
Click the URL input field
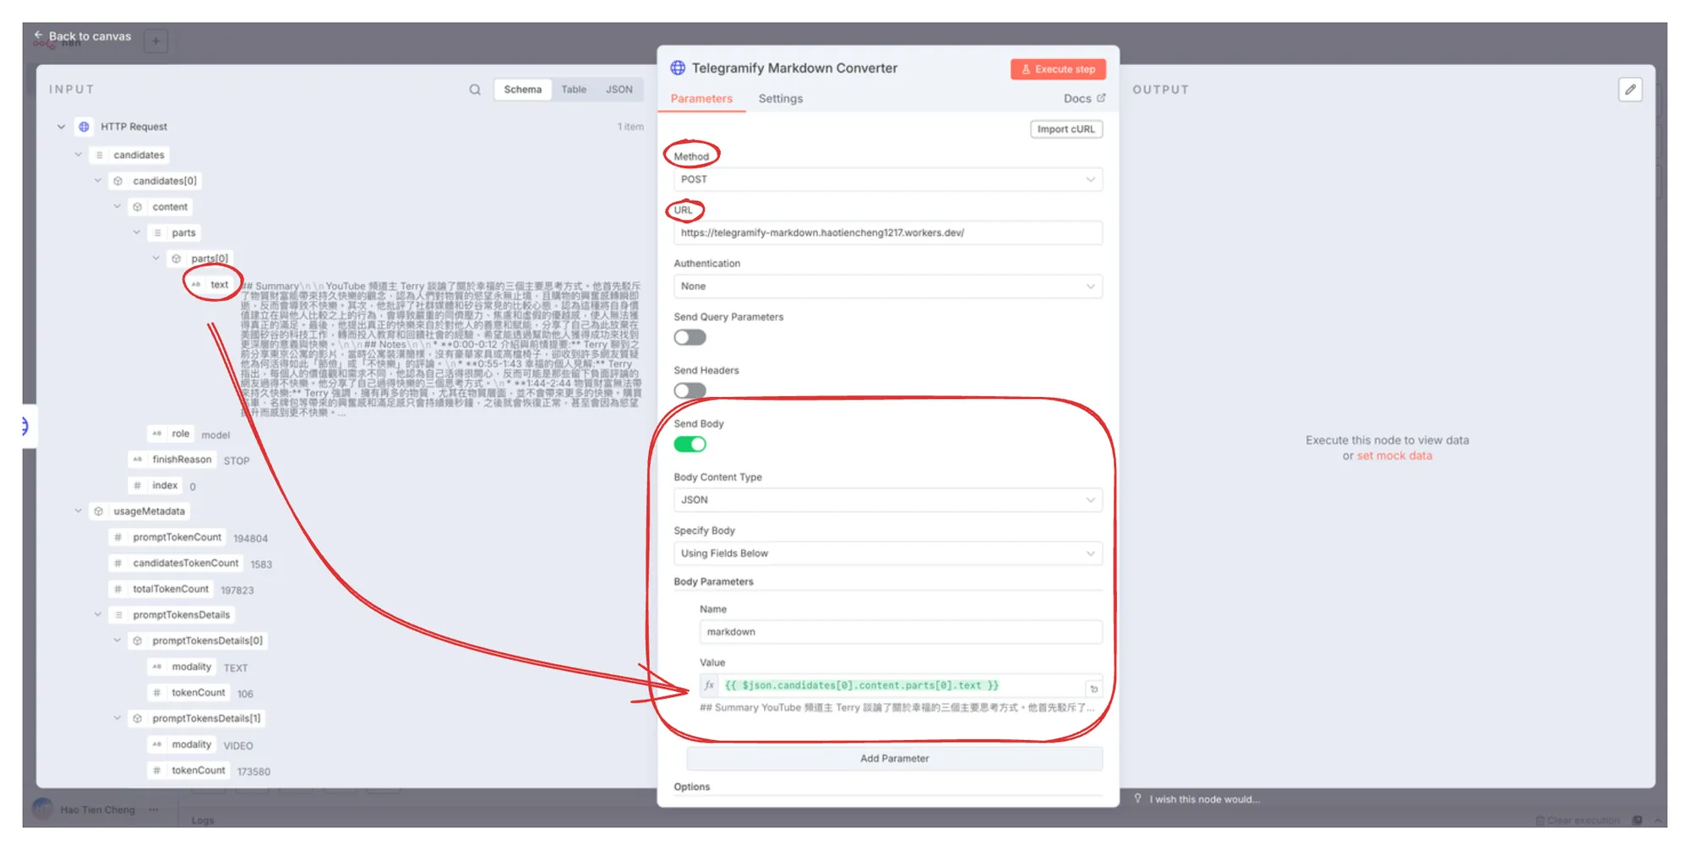tap(887, 233)
